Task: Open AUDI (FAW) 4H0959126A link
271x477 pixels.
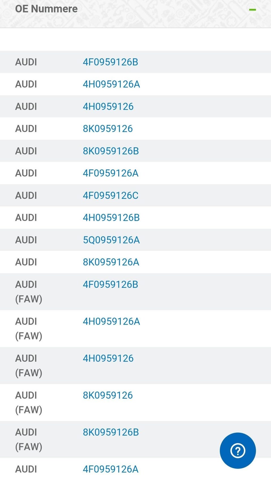Action: coord(111,321)
